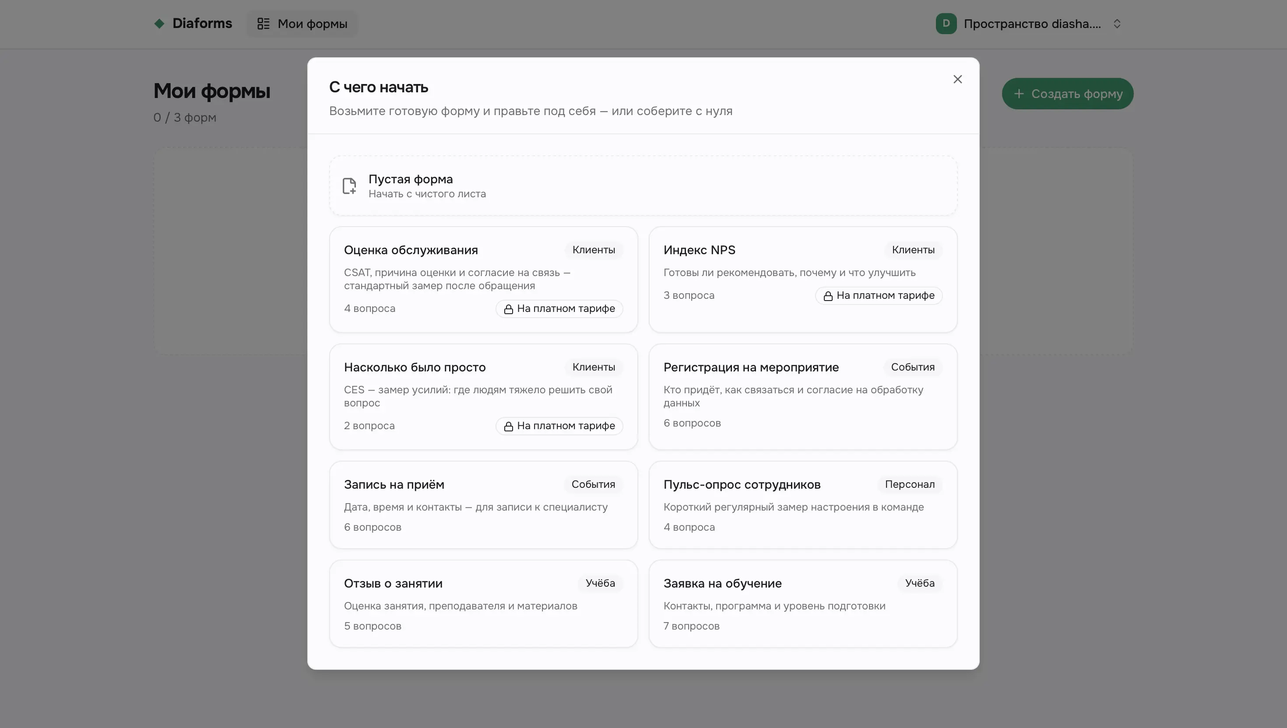
Task: Click the 'Создать форму' button text
Action: (x=1076, y=94)
